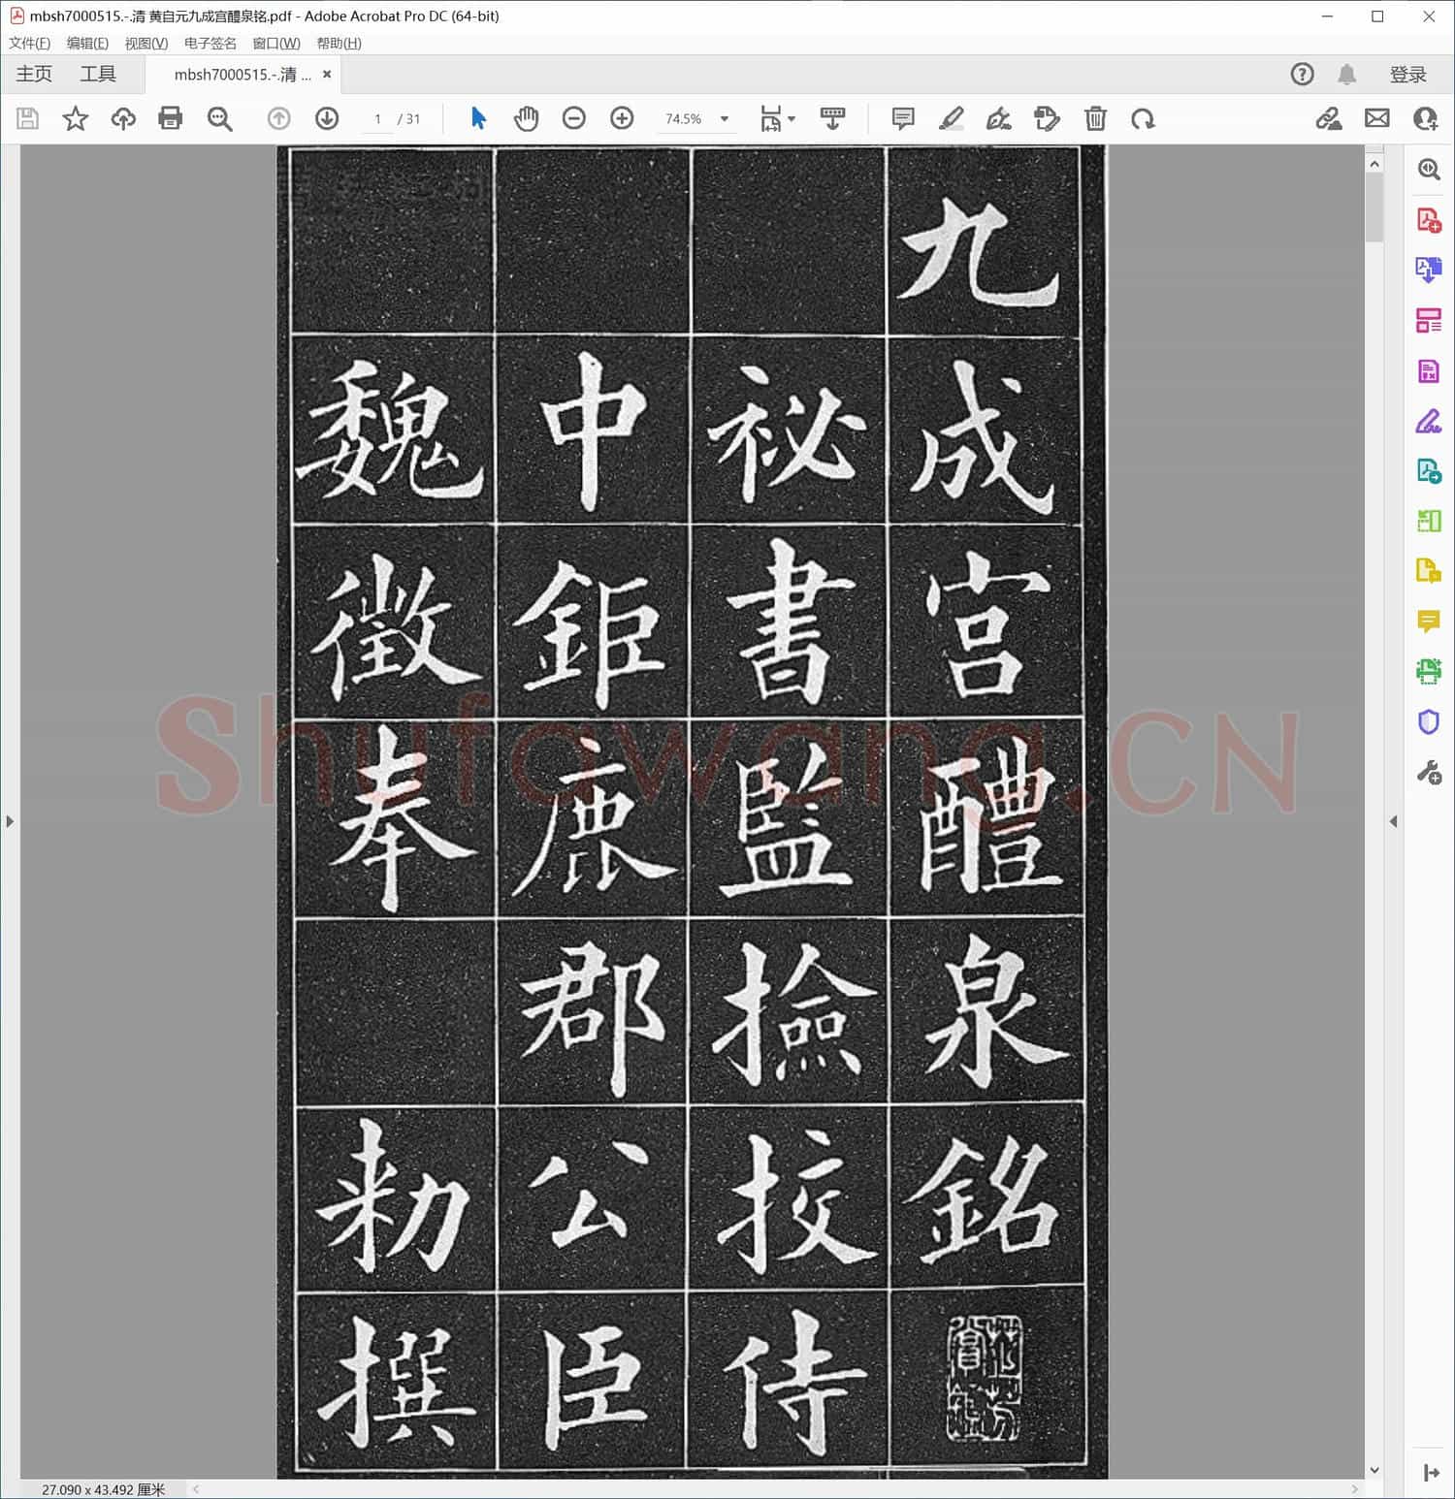Screen dimensions: 1455x1499
Task: Save the PDF document
Action: pyautogui.click(x=26, y=118)
